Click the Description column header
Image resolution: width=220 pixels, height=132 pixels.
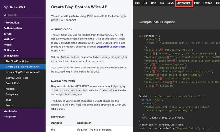[84, 123]
